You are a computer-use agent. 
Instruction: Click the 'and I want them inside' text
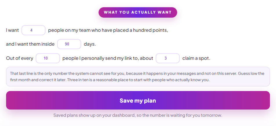point(30,44)
